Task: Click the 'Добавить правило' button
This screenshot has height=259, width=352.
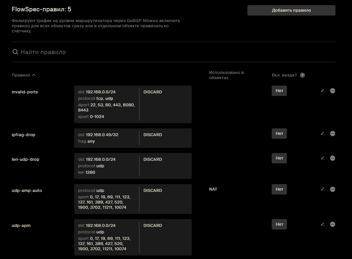Action: pyautogui.click(x=291, y=10)
